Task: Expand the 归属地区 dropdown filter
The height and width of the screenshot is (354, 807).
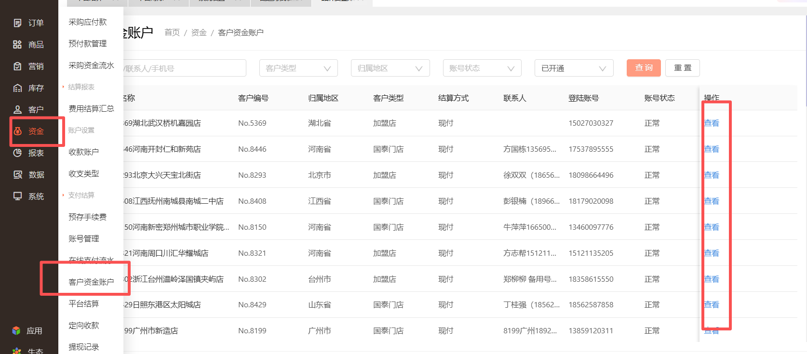Action: click(x=390, y=68)
